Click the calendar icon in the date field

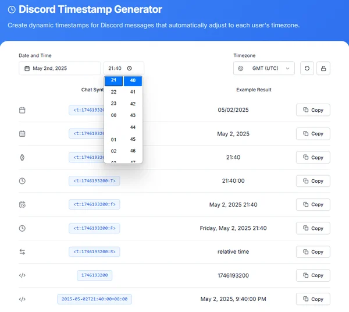coord(27,68)
